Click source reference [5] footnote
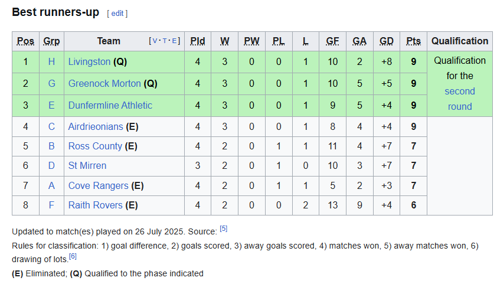Image resolution: width=497 pixels, height=284 pixels. point(223,228)
